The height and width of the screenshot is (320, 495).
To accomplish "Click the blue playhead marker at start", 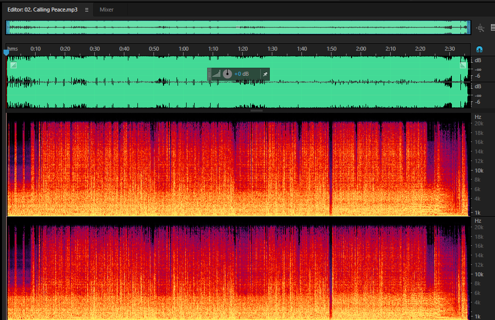I will tap(7, 52).
